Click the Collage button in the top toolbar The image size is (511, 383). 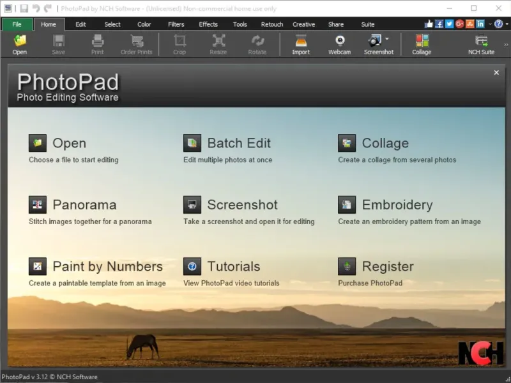tap(422, 45)
